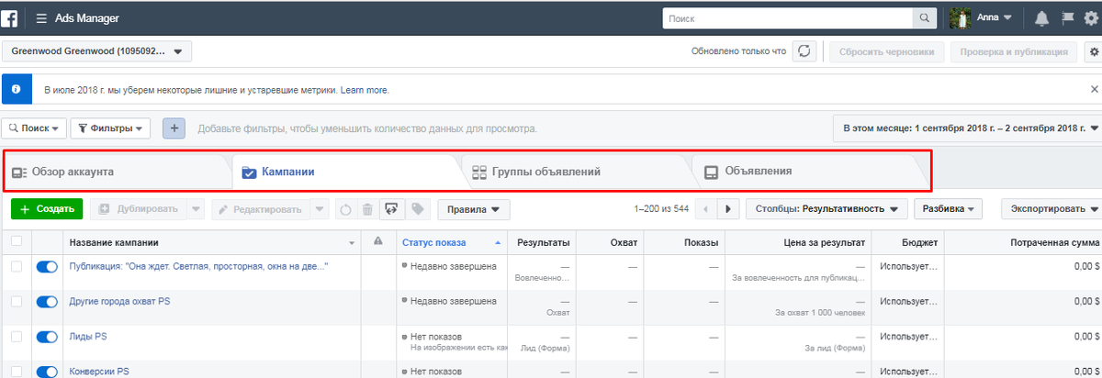
Task: Toggle the switch for Другие города охват PS
Action: (47, 302)
